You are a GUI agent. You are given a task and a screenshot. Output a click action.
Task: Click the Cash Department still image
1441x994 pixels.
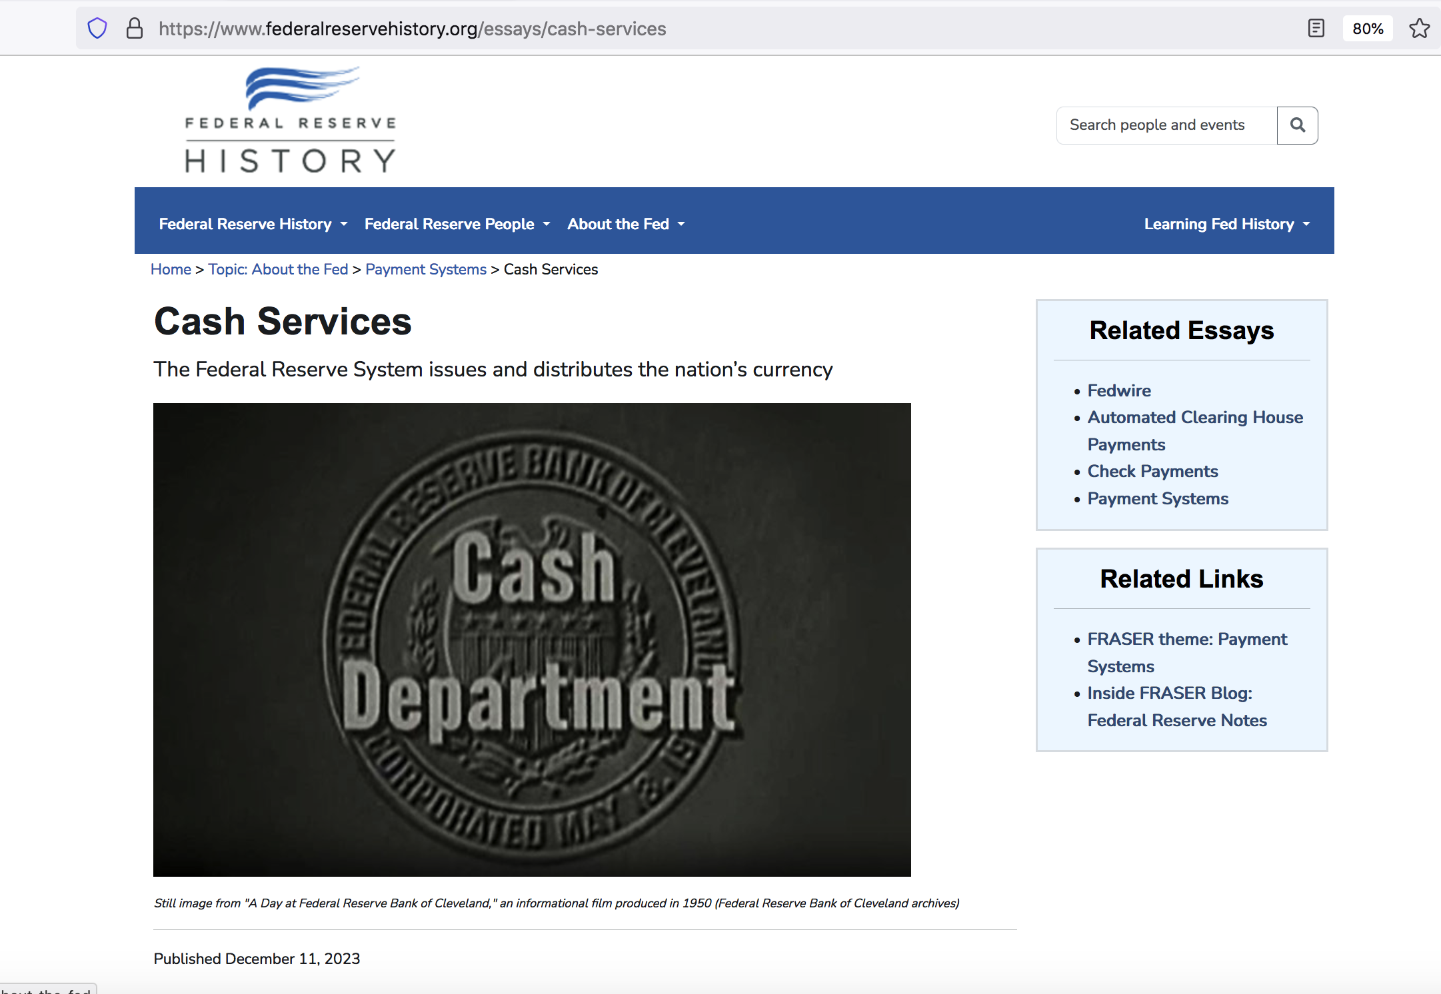click(532, 640)
